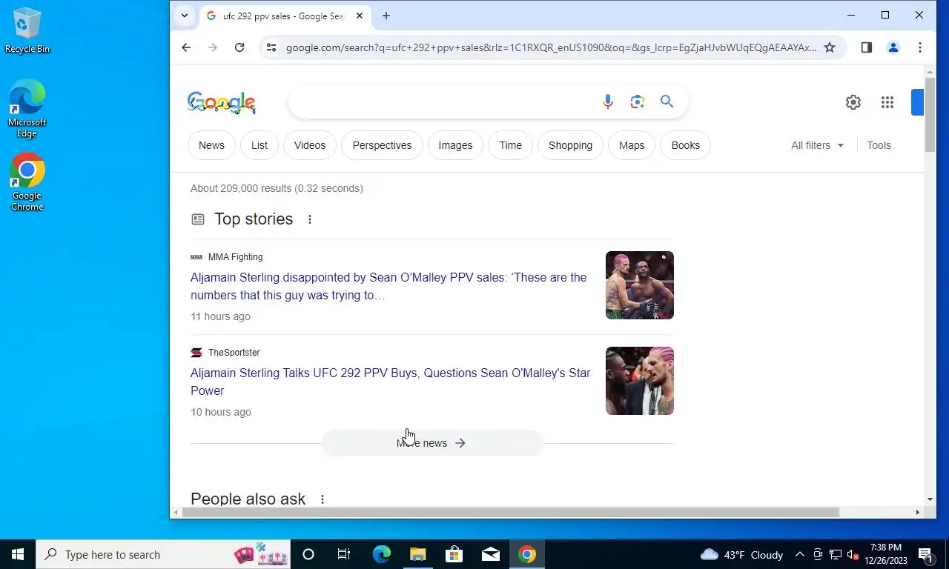Click the muted volume tray icon

tap(853, 554)
